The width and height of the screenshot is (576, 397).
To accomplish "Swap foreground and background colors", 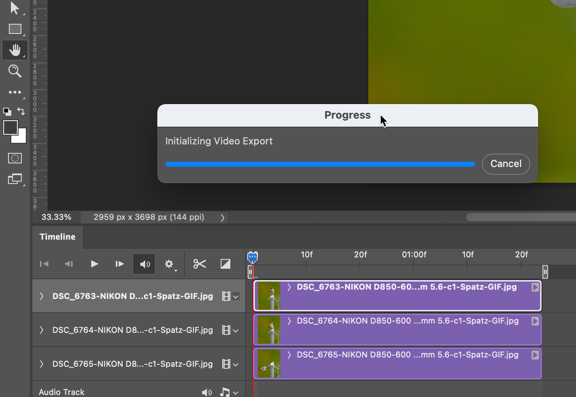I will 21,111.
